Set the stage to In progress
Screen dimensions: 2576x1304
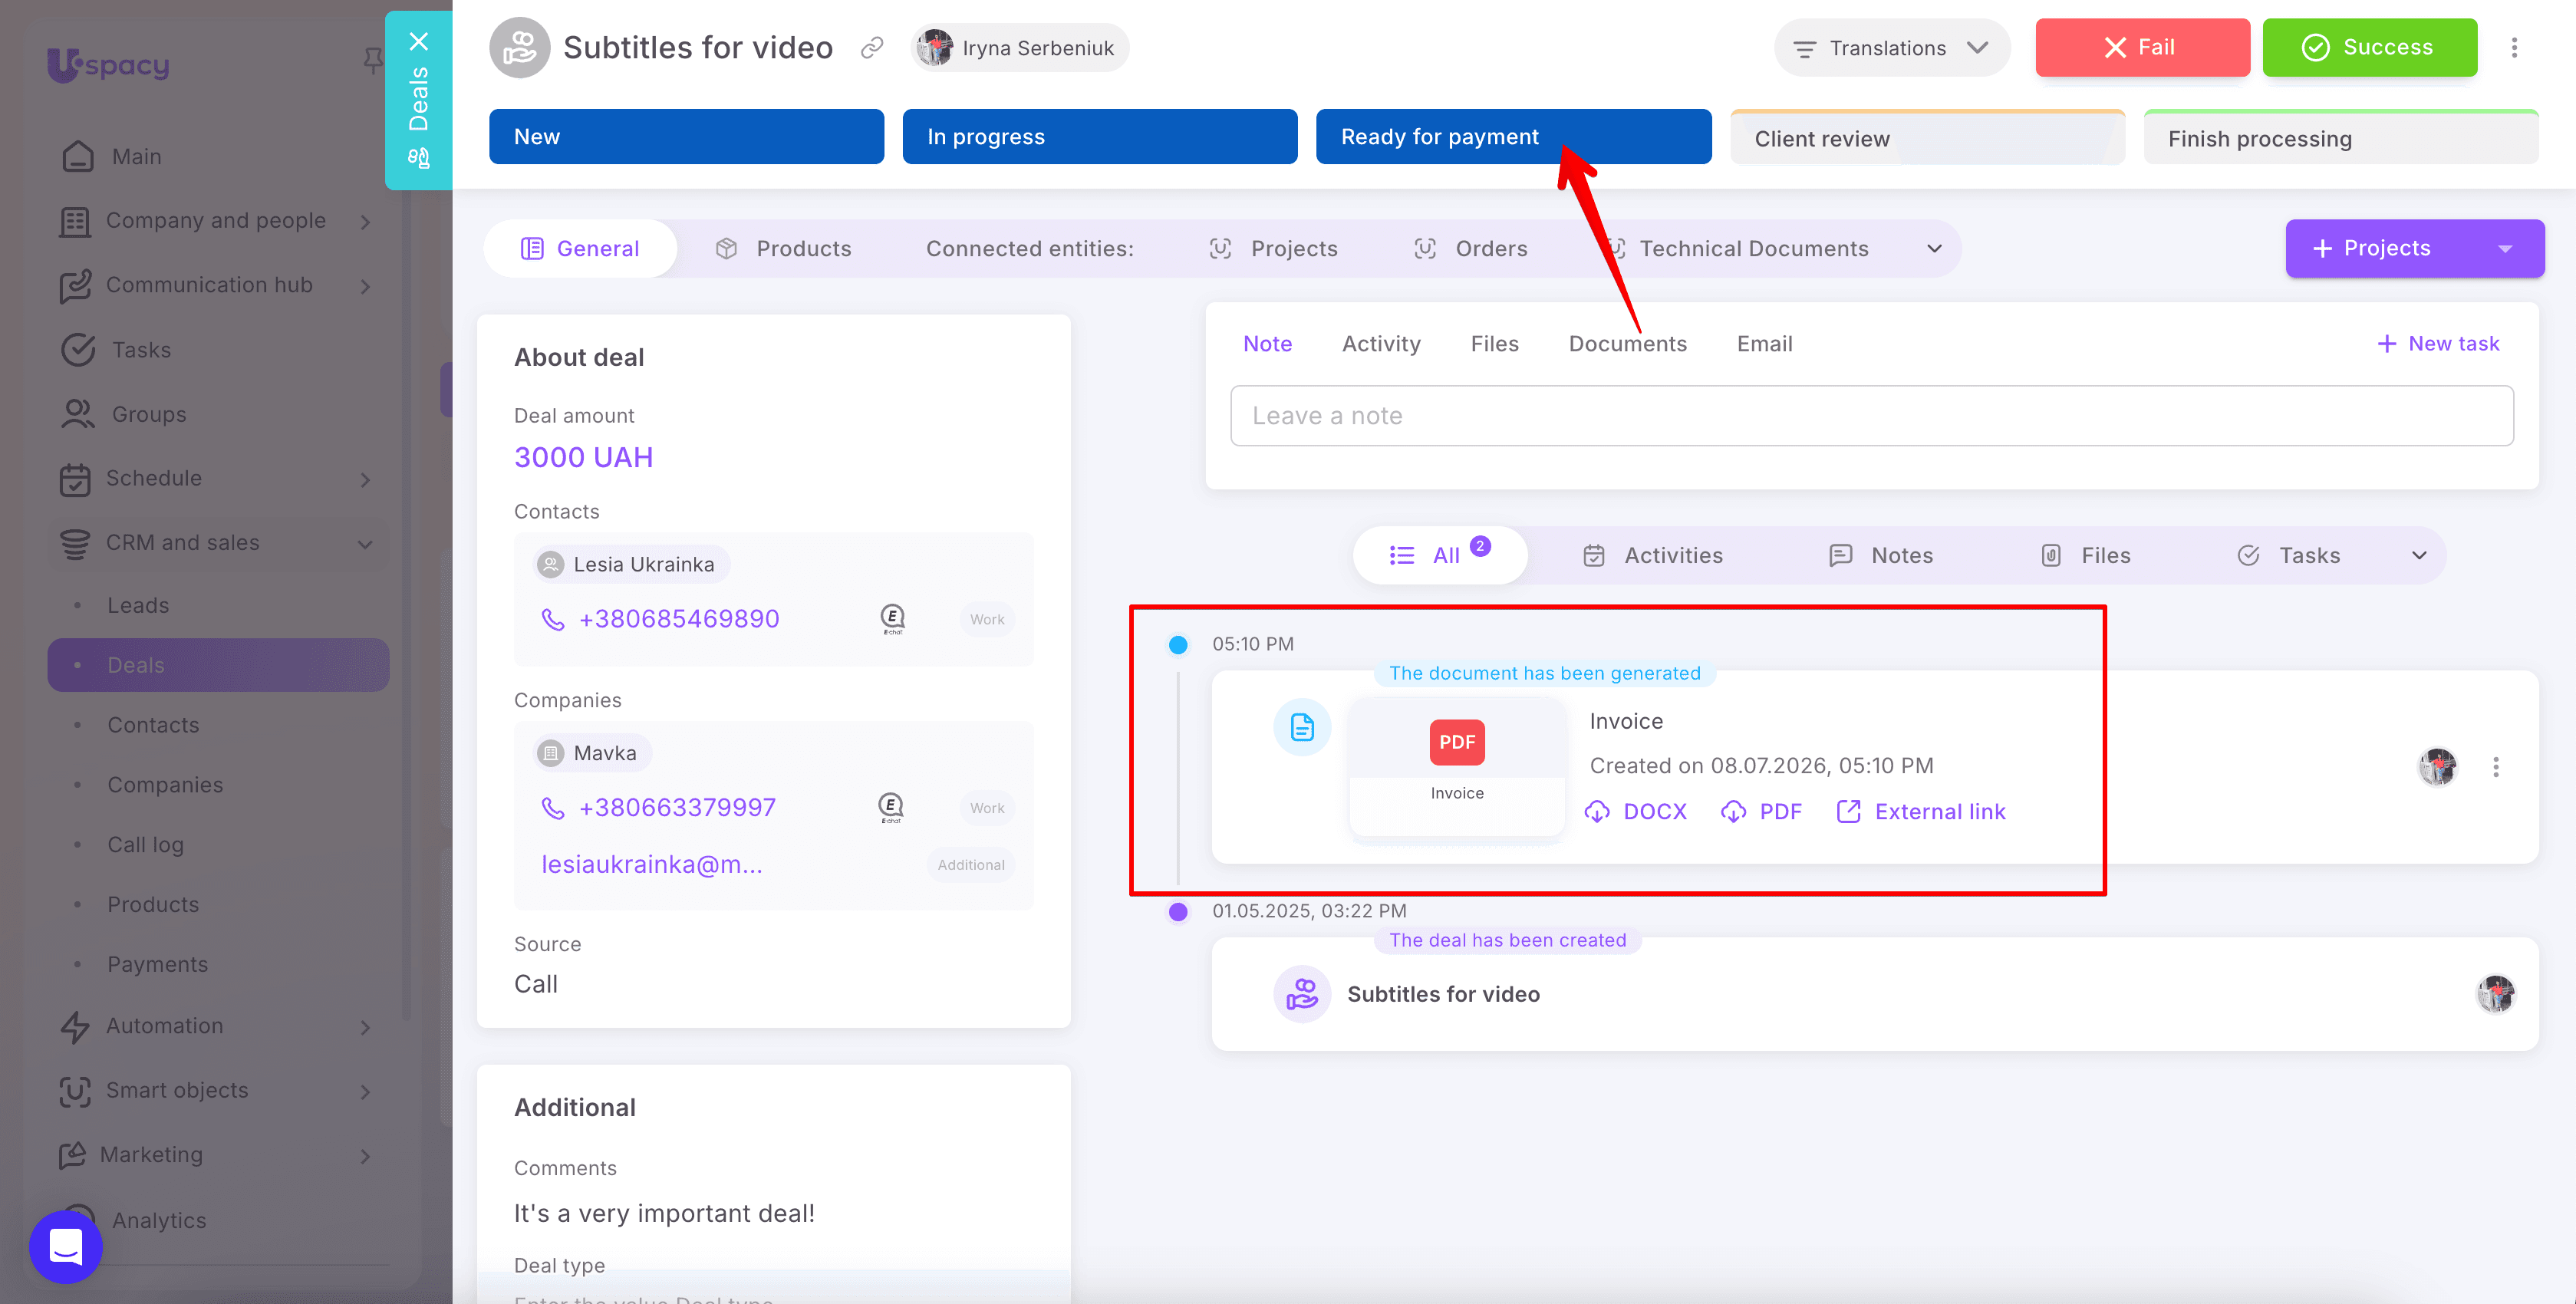[x=1099, y=137]
